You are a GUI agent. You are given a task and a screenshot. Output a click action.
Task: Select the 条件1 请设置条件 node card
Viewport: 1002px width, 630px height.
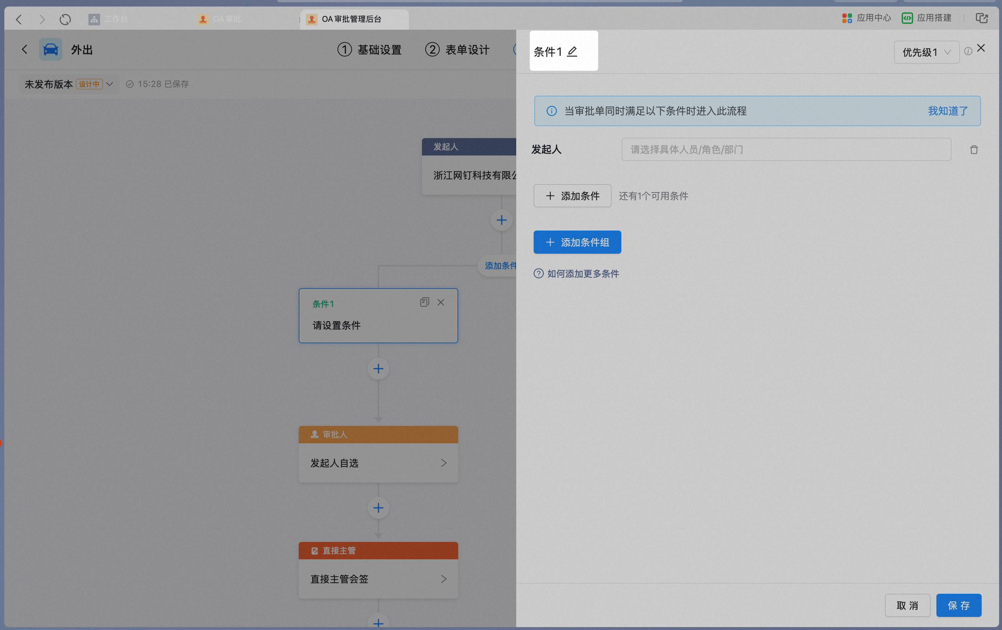(x=378, y=316)
